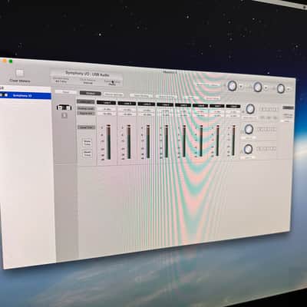Click the Clear Meters toolbar icon
307x307 pixels.
coord(20,74)
